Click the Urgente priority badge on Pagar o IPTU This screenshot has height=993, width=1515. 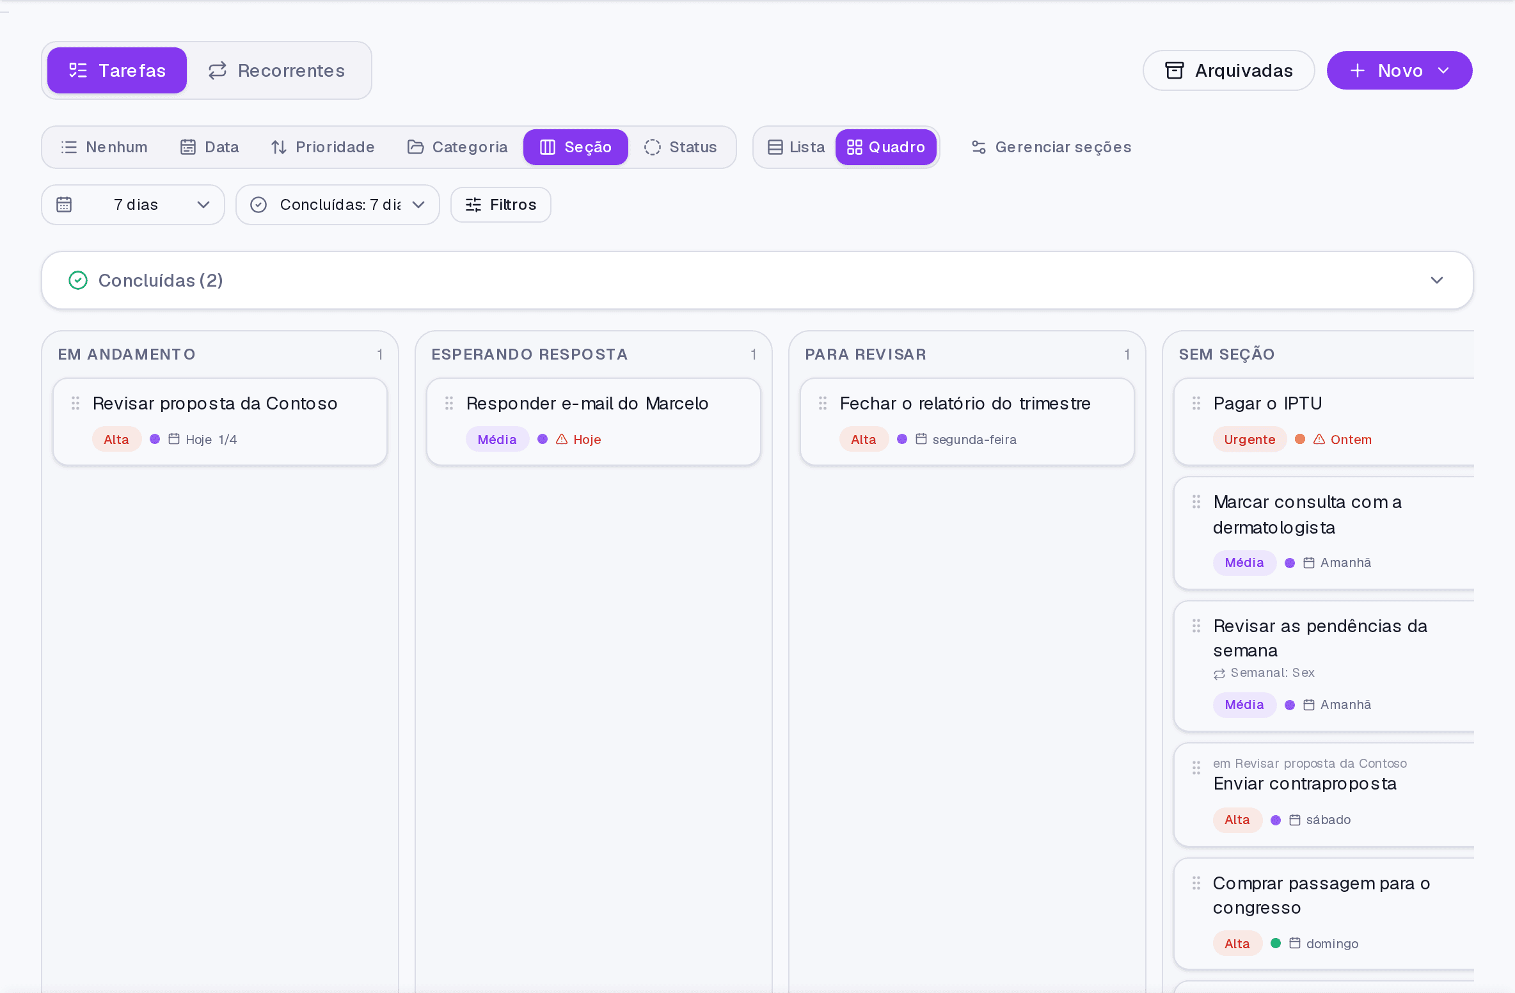point(1250,440)
